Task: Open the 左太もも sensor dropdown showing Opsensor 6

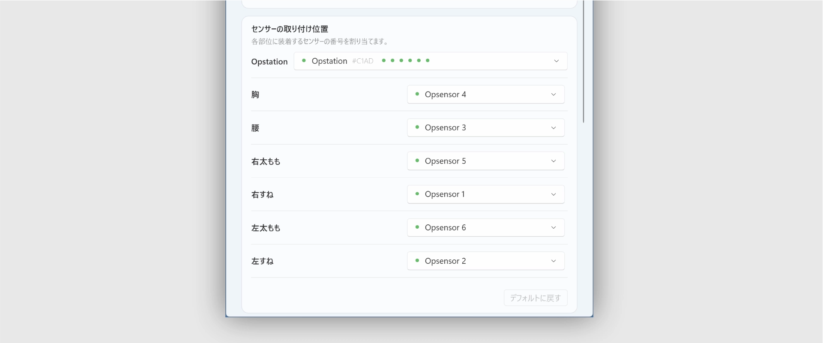Action: pos(486,228)
